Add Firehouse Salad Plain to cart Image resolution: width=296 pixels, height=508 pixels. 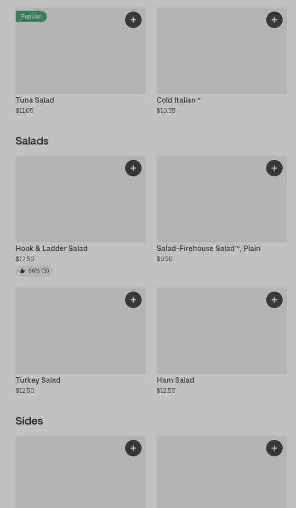(x=274, y=168)
